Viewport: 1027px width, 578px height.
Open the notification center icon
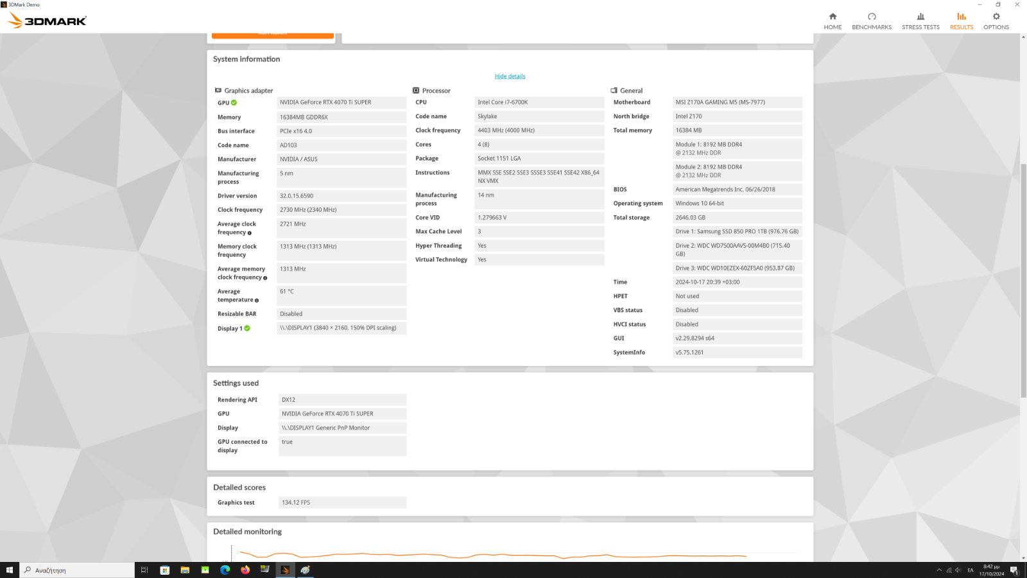(1014, 570)
